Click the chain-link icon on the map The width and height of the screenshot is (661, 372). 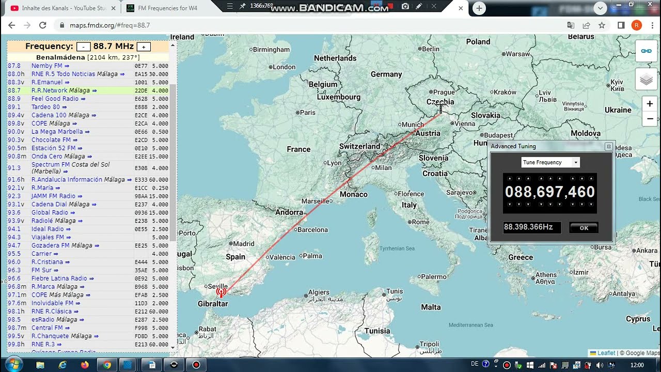tap(646, 51)
